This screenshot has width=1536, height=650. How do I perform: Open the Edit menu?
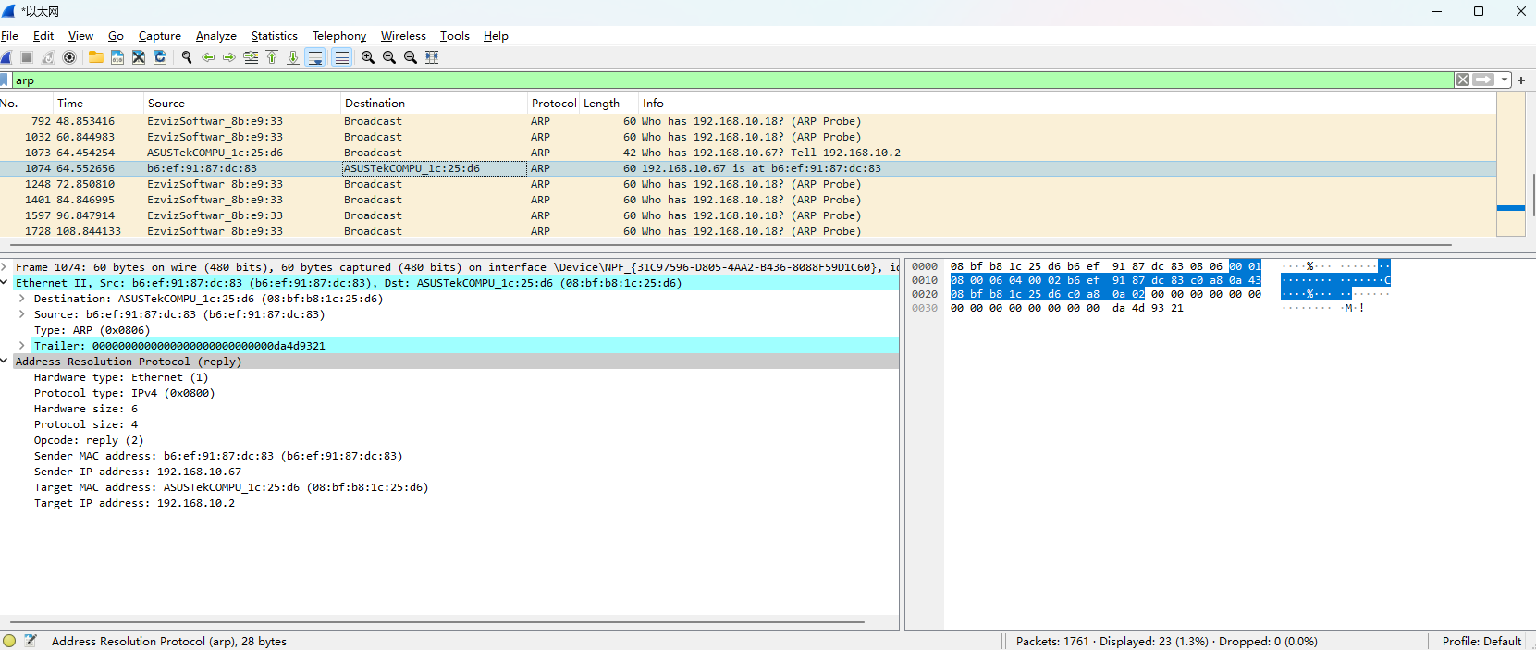click(43, 36)
